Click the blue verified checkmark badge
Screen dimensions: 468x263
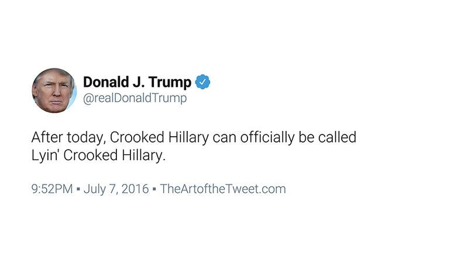pos(203,82)
